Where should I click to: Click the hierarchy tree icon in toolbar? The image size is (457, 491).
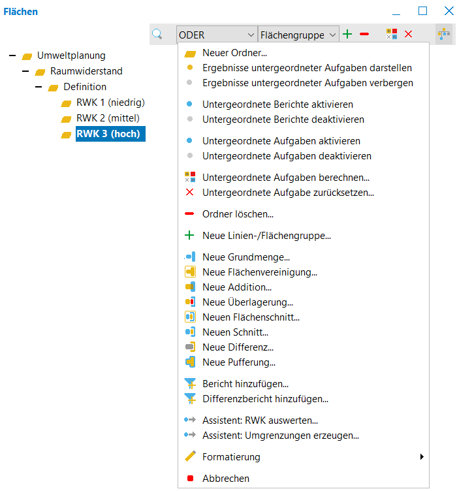tap(444, 35)
